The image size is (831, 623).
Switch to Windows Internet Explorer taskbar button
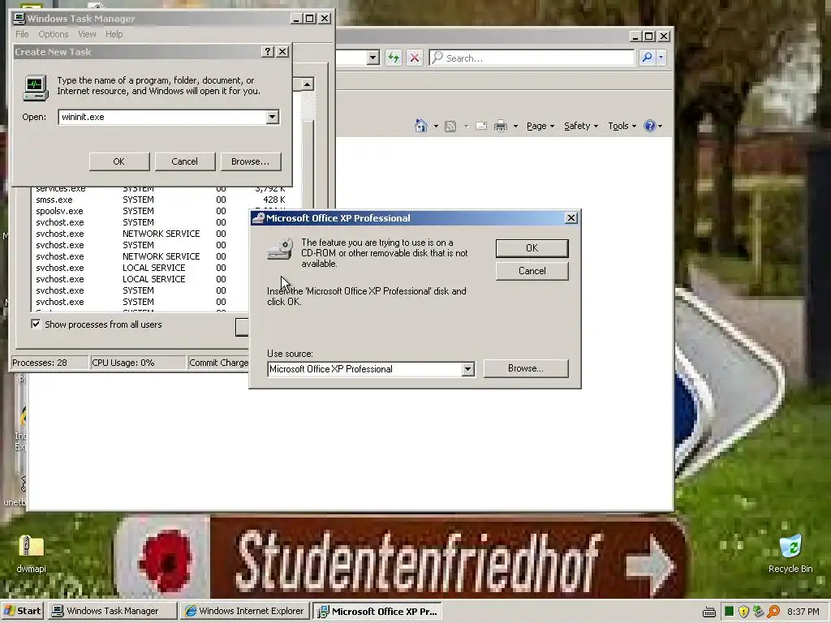coord(244,611)
